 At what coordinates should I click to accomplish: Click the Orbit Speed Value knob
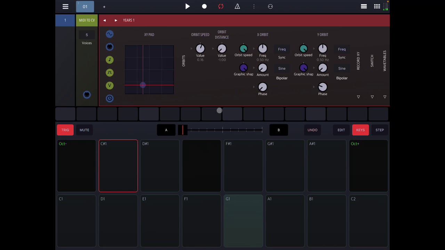click(x=200, y=48)
